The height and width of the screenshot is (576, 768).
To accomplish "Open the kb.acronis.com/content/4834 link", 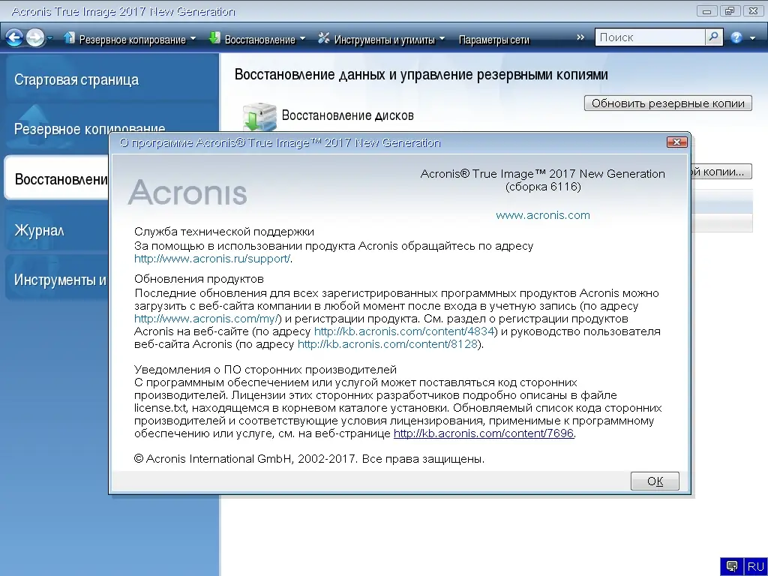I will 404,331.
